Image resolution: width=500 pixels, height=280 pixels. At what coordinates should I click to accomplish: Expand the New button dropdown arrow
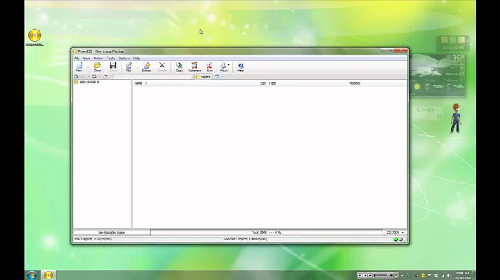click(x=88, y=67)
